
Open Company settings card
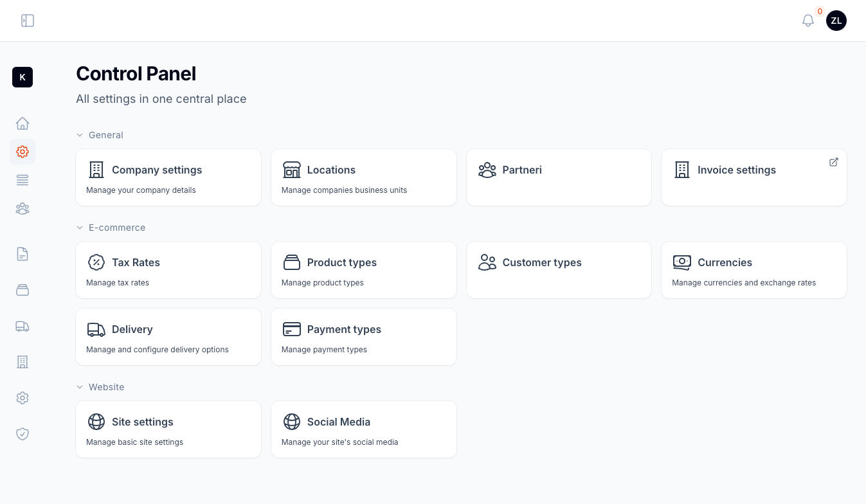(x=168, y=177)
